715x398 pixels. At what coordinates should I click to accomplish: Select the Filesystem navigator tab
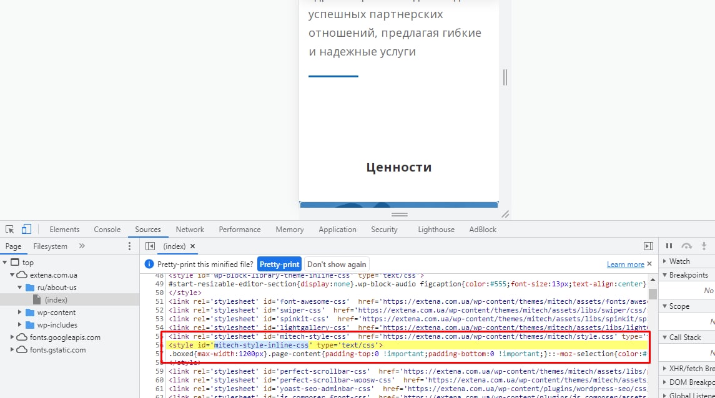coord(50,246)
